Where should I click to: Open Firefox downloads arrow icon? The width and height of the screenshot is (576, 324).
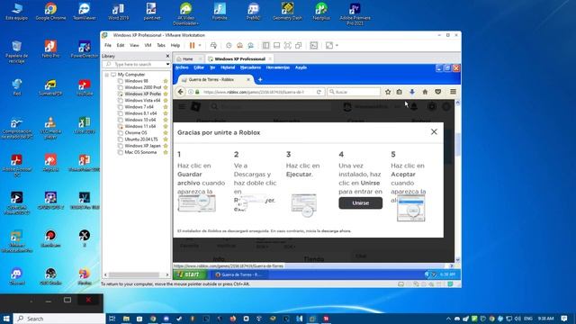(412, 92)
